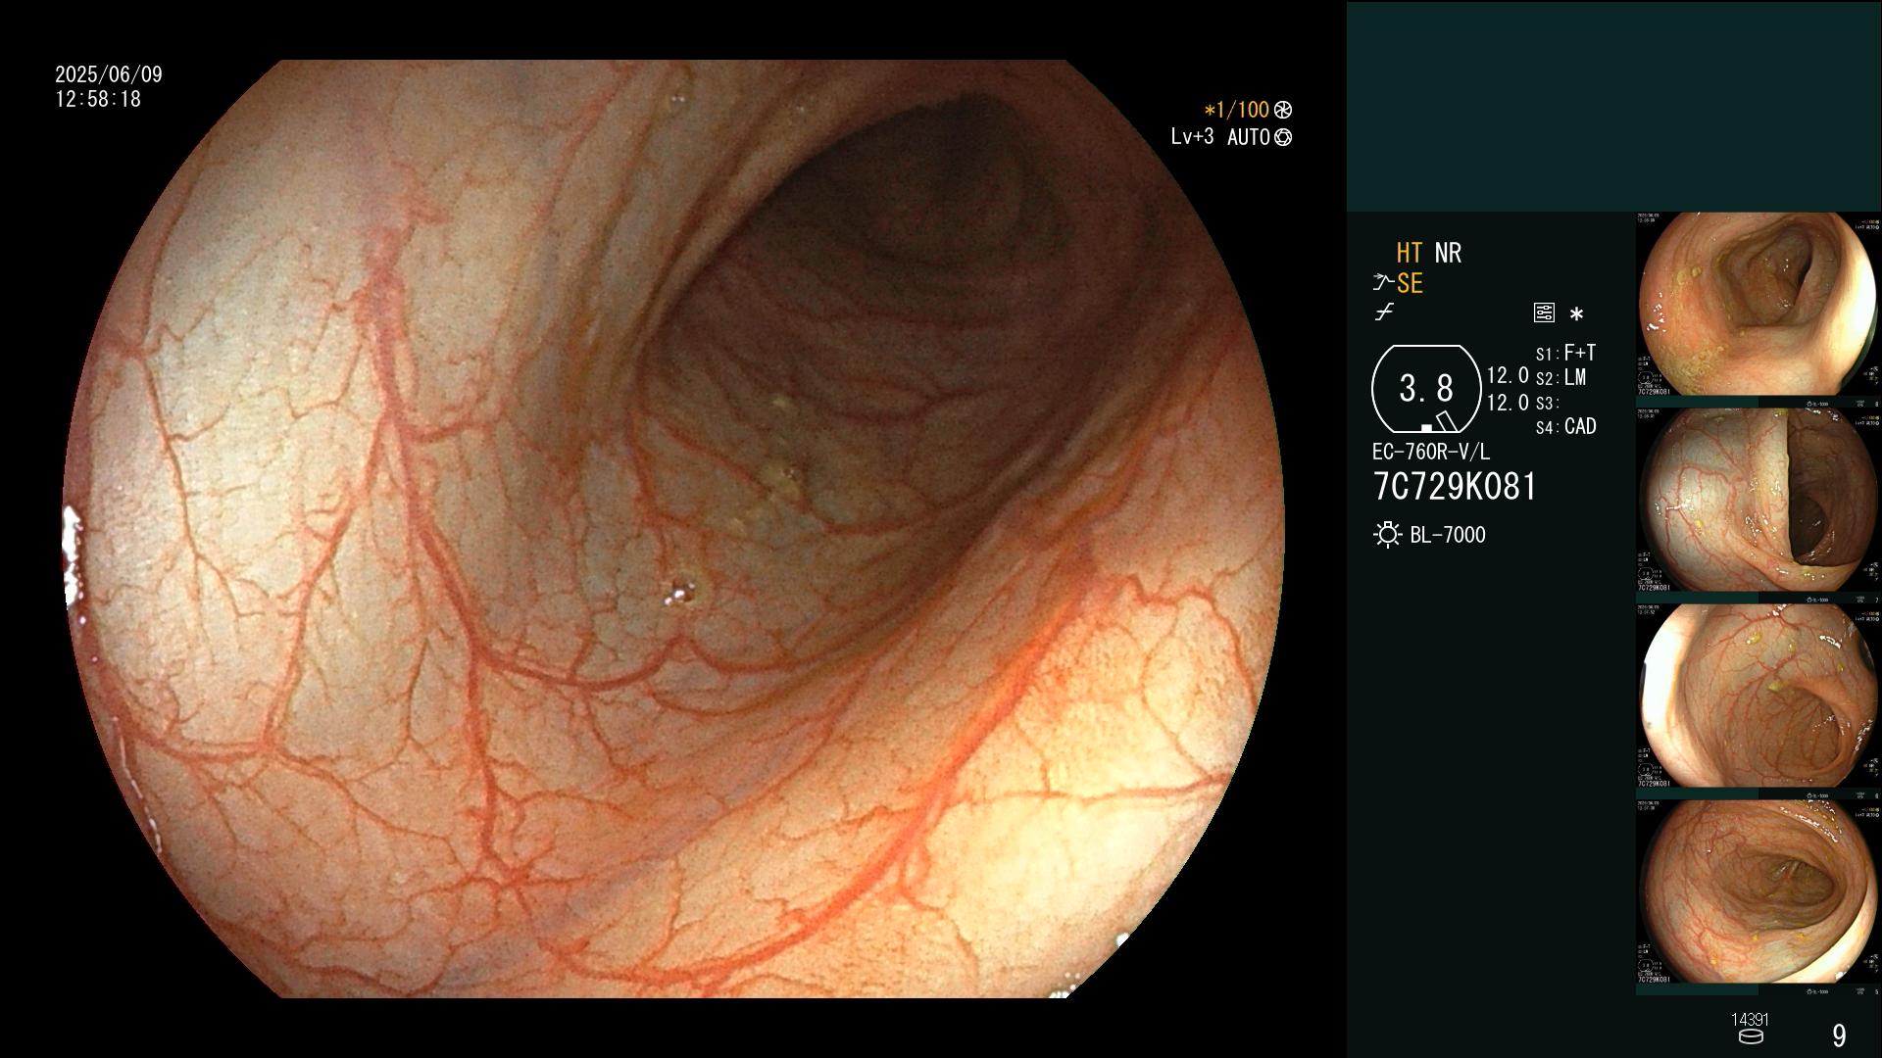The width and height of the screenshot is (1882, 1058).
Task: Select the fourth, bottom thumbnail image
Action: (x=1758, y=892)
